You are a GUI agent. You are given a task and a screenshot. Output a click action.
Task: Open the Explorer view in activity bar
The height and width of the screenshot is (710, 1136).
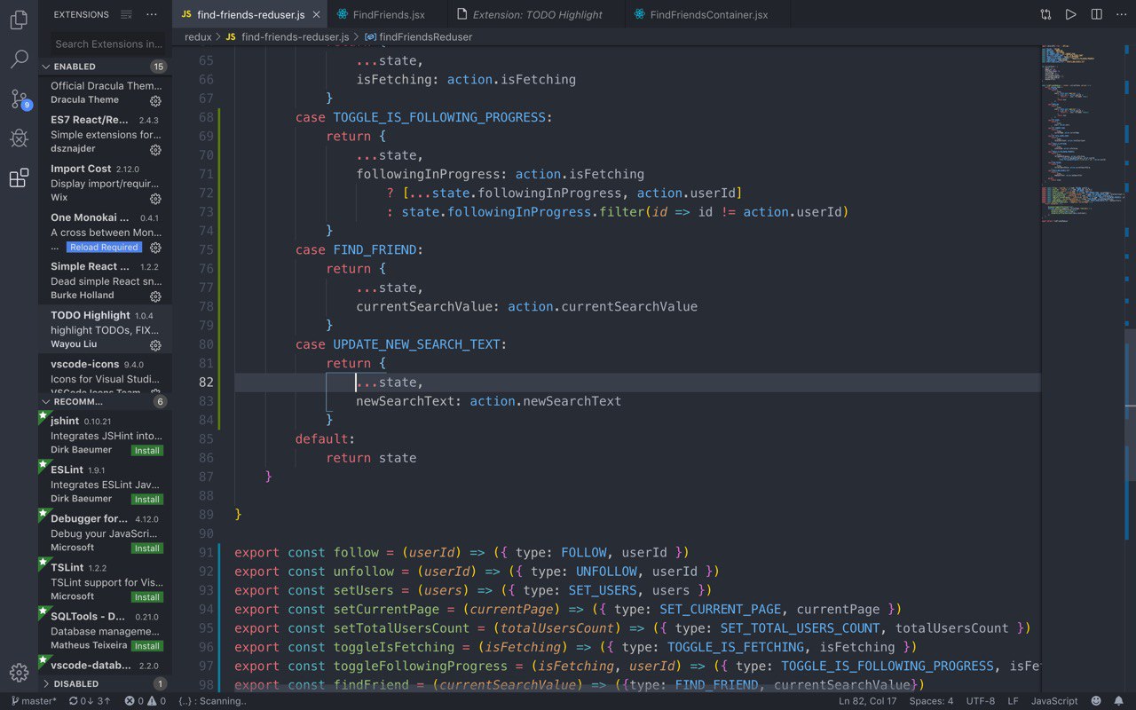(x=19, y=20)
